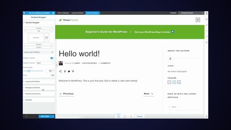Screen dimensions: 231x130
Task: Click the pencil edit icon in the right sidebar
Action: tap(206, 25)
